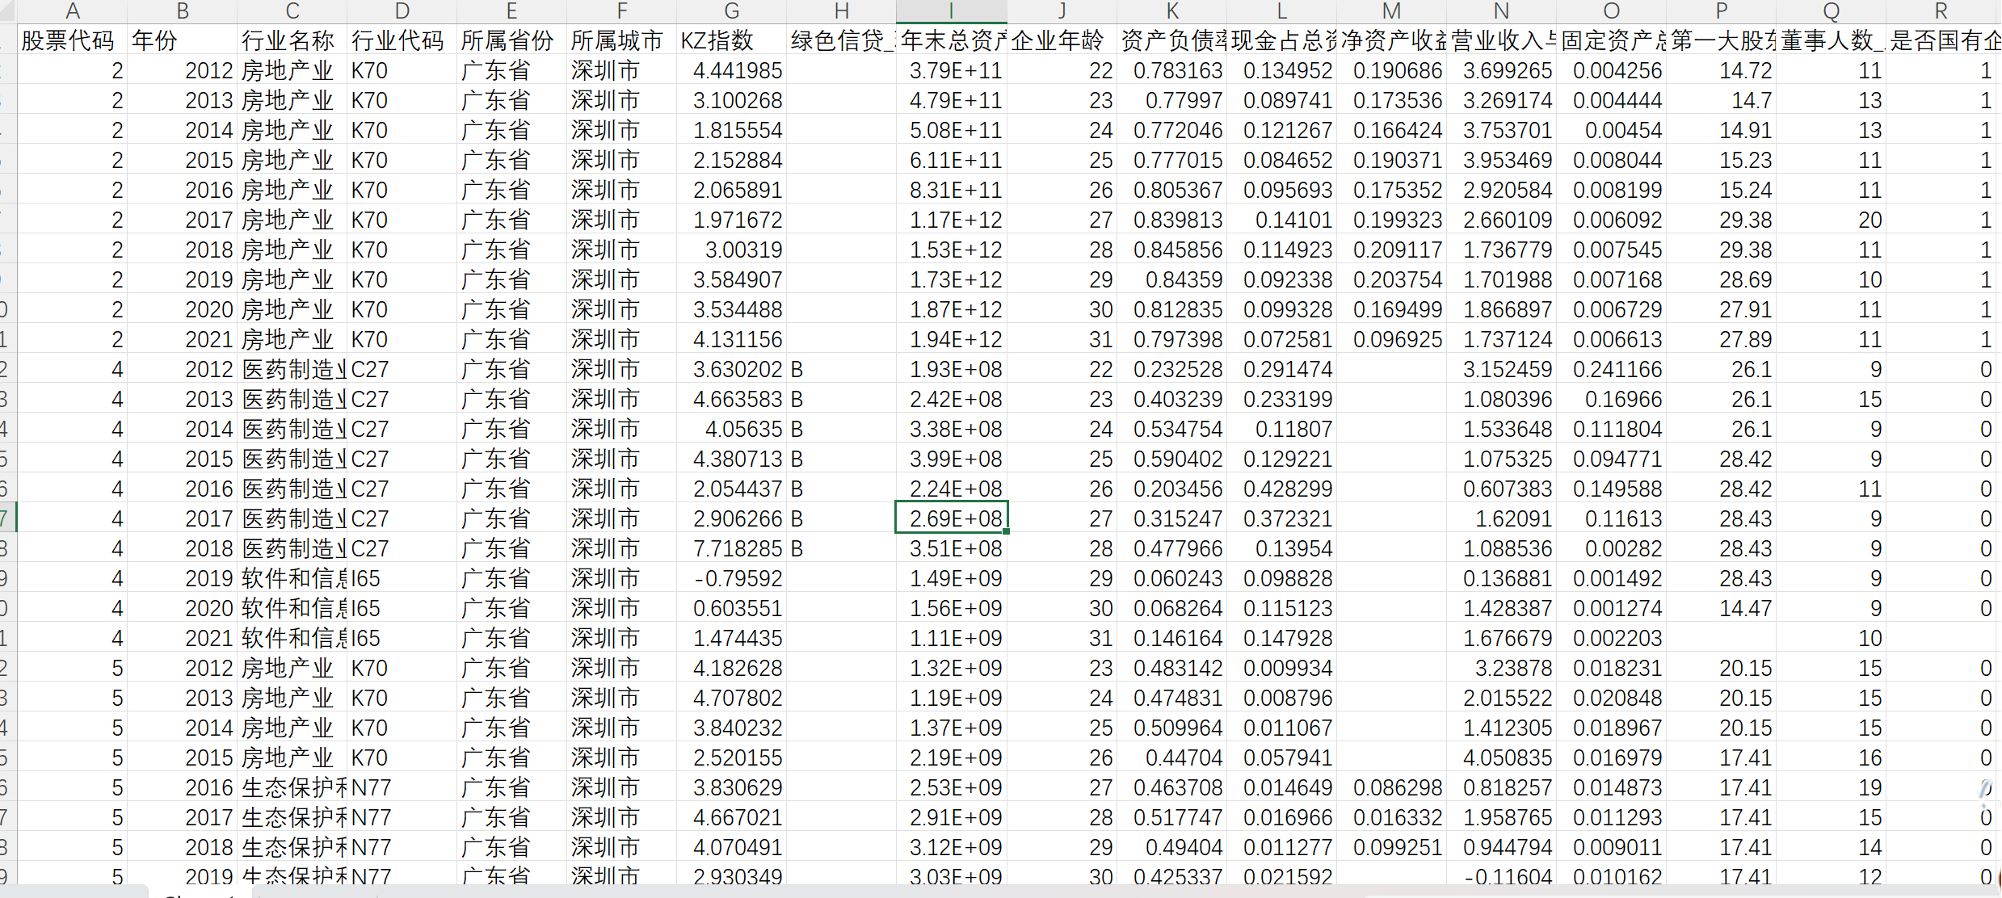Click column G header letter
The height and width of the screenshot is (898, 2002).
(x=731, y=10)
